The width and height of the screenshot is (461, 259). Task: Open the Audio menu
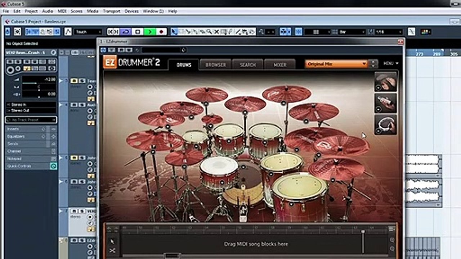48,11
